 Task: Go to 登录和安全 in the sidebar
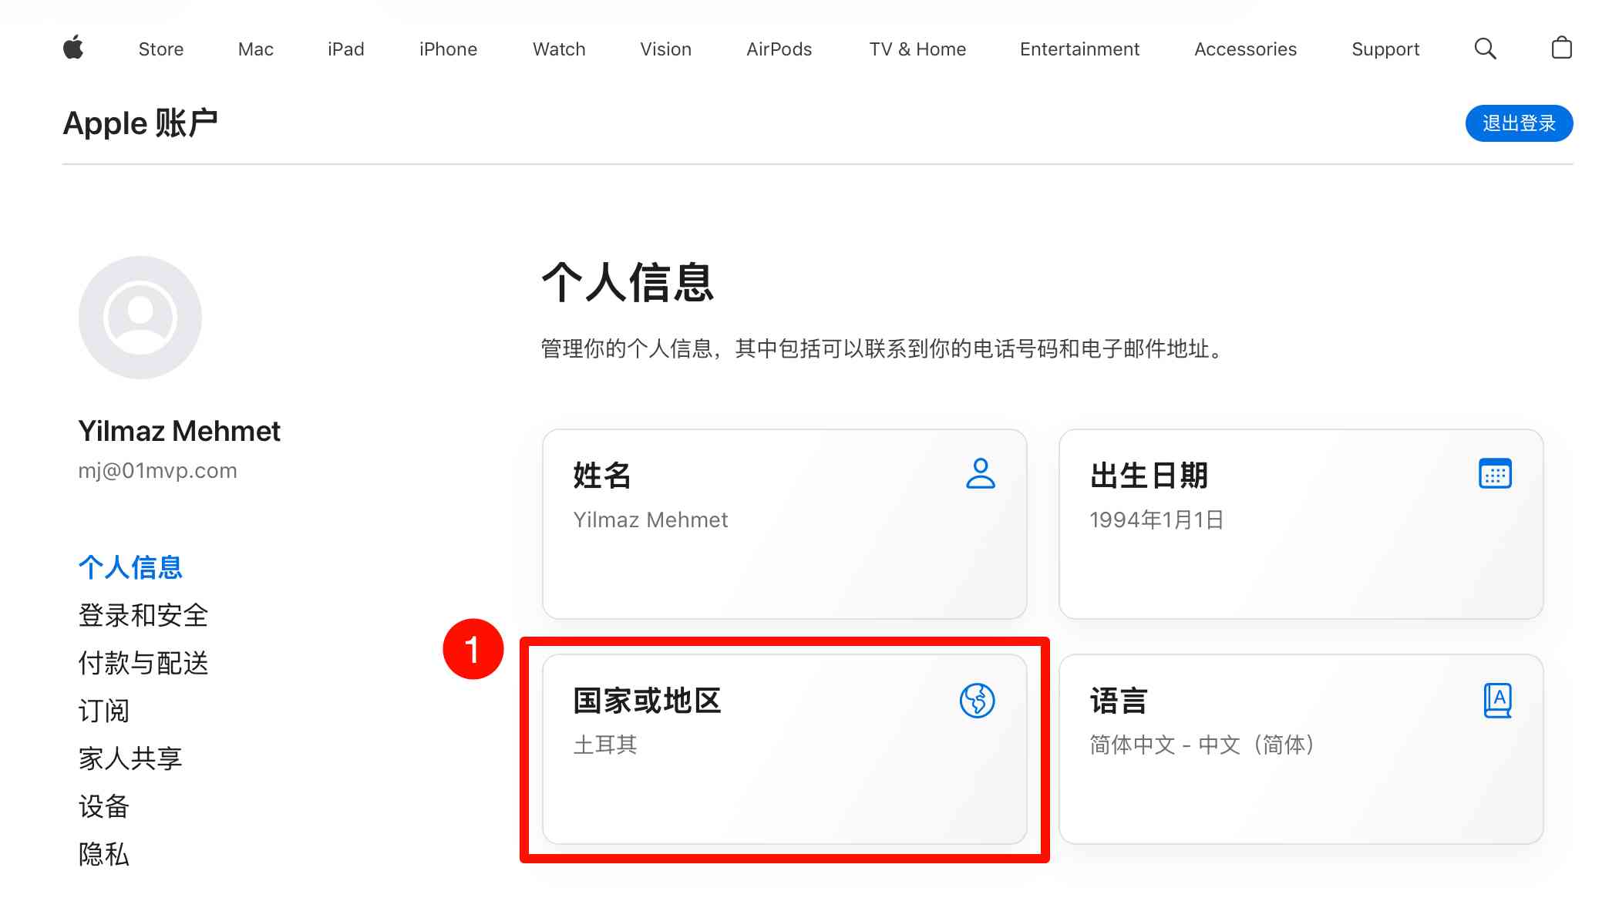click(143, 615)
